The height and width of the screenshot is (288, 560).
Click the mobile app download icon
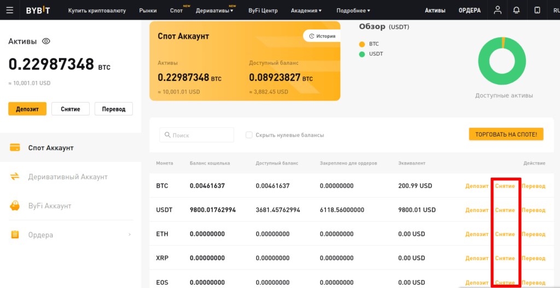click(x=537, y=10)
